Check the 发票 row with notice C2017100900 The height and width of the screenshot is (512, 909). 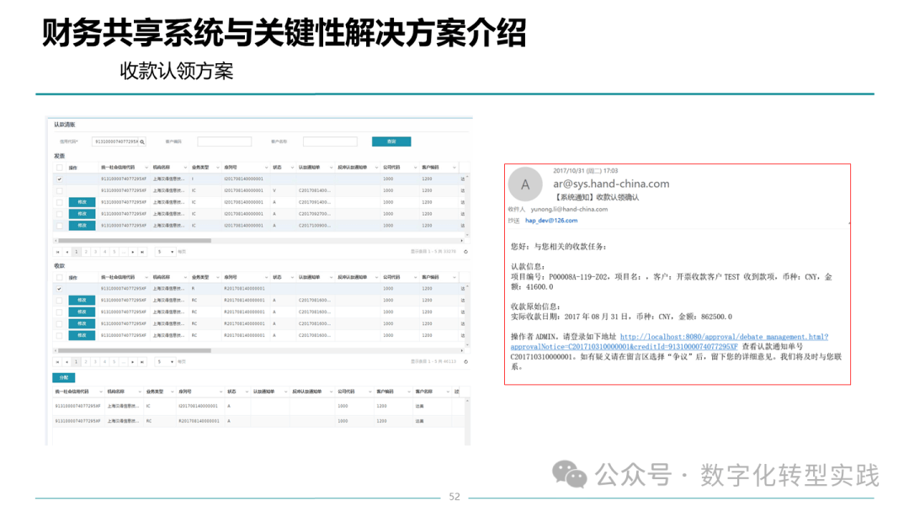tap(59, 226)
